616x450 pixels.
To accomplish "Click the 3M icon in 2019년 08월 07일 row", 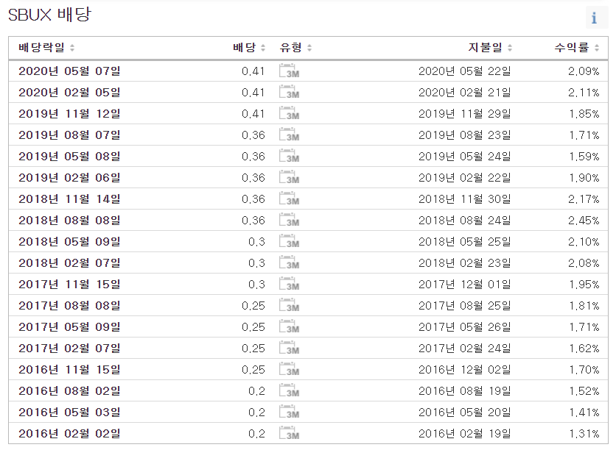I will (289, 135).
